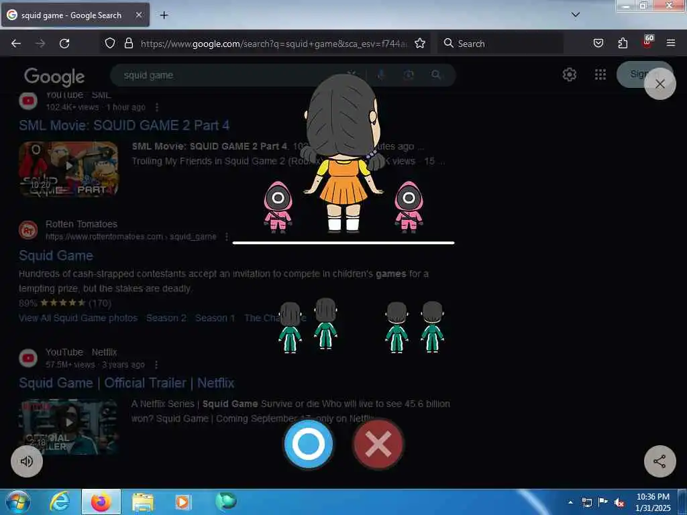The image size is (687, 515).
Task: Open the extensions puzzle icon
Action: [623, 43]
